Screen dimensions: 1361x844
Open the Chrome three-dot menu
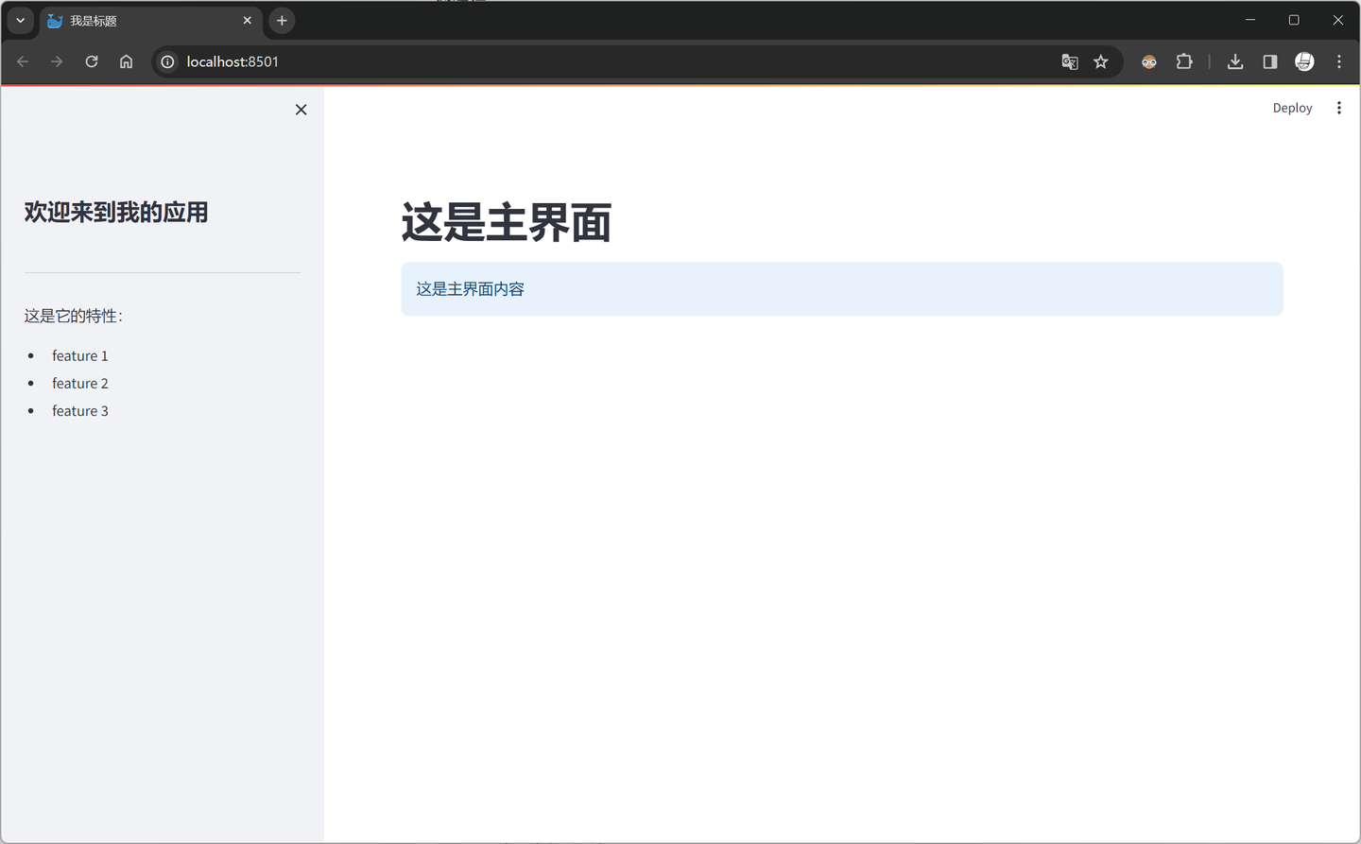tap(1339, 61)
